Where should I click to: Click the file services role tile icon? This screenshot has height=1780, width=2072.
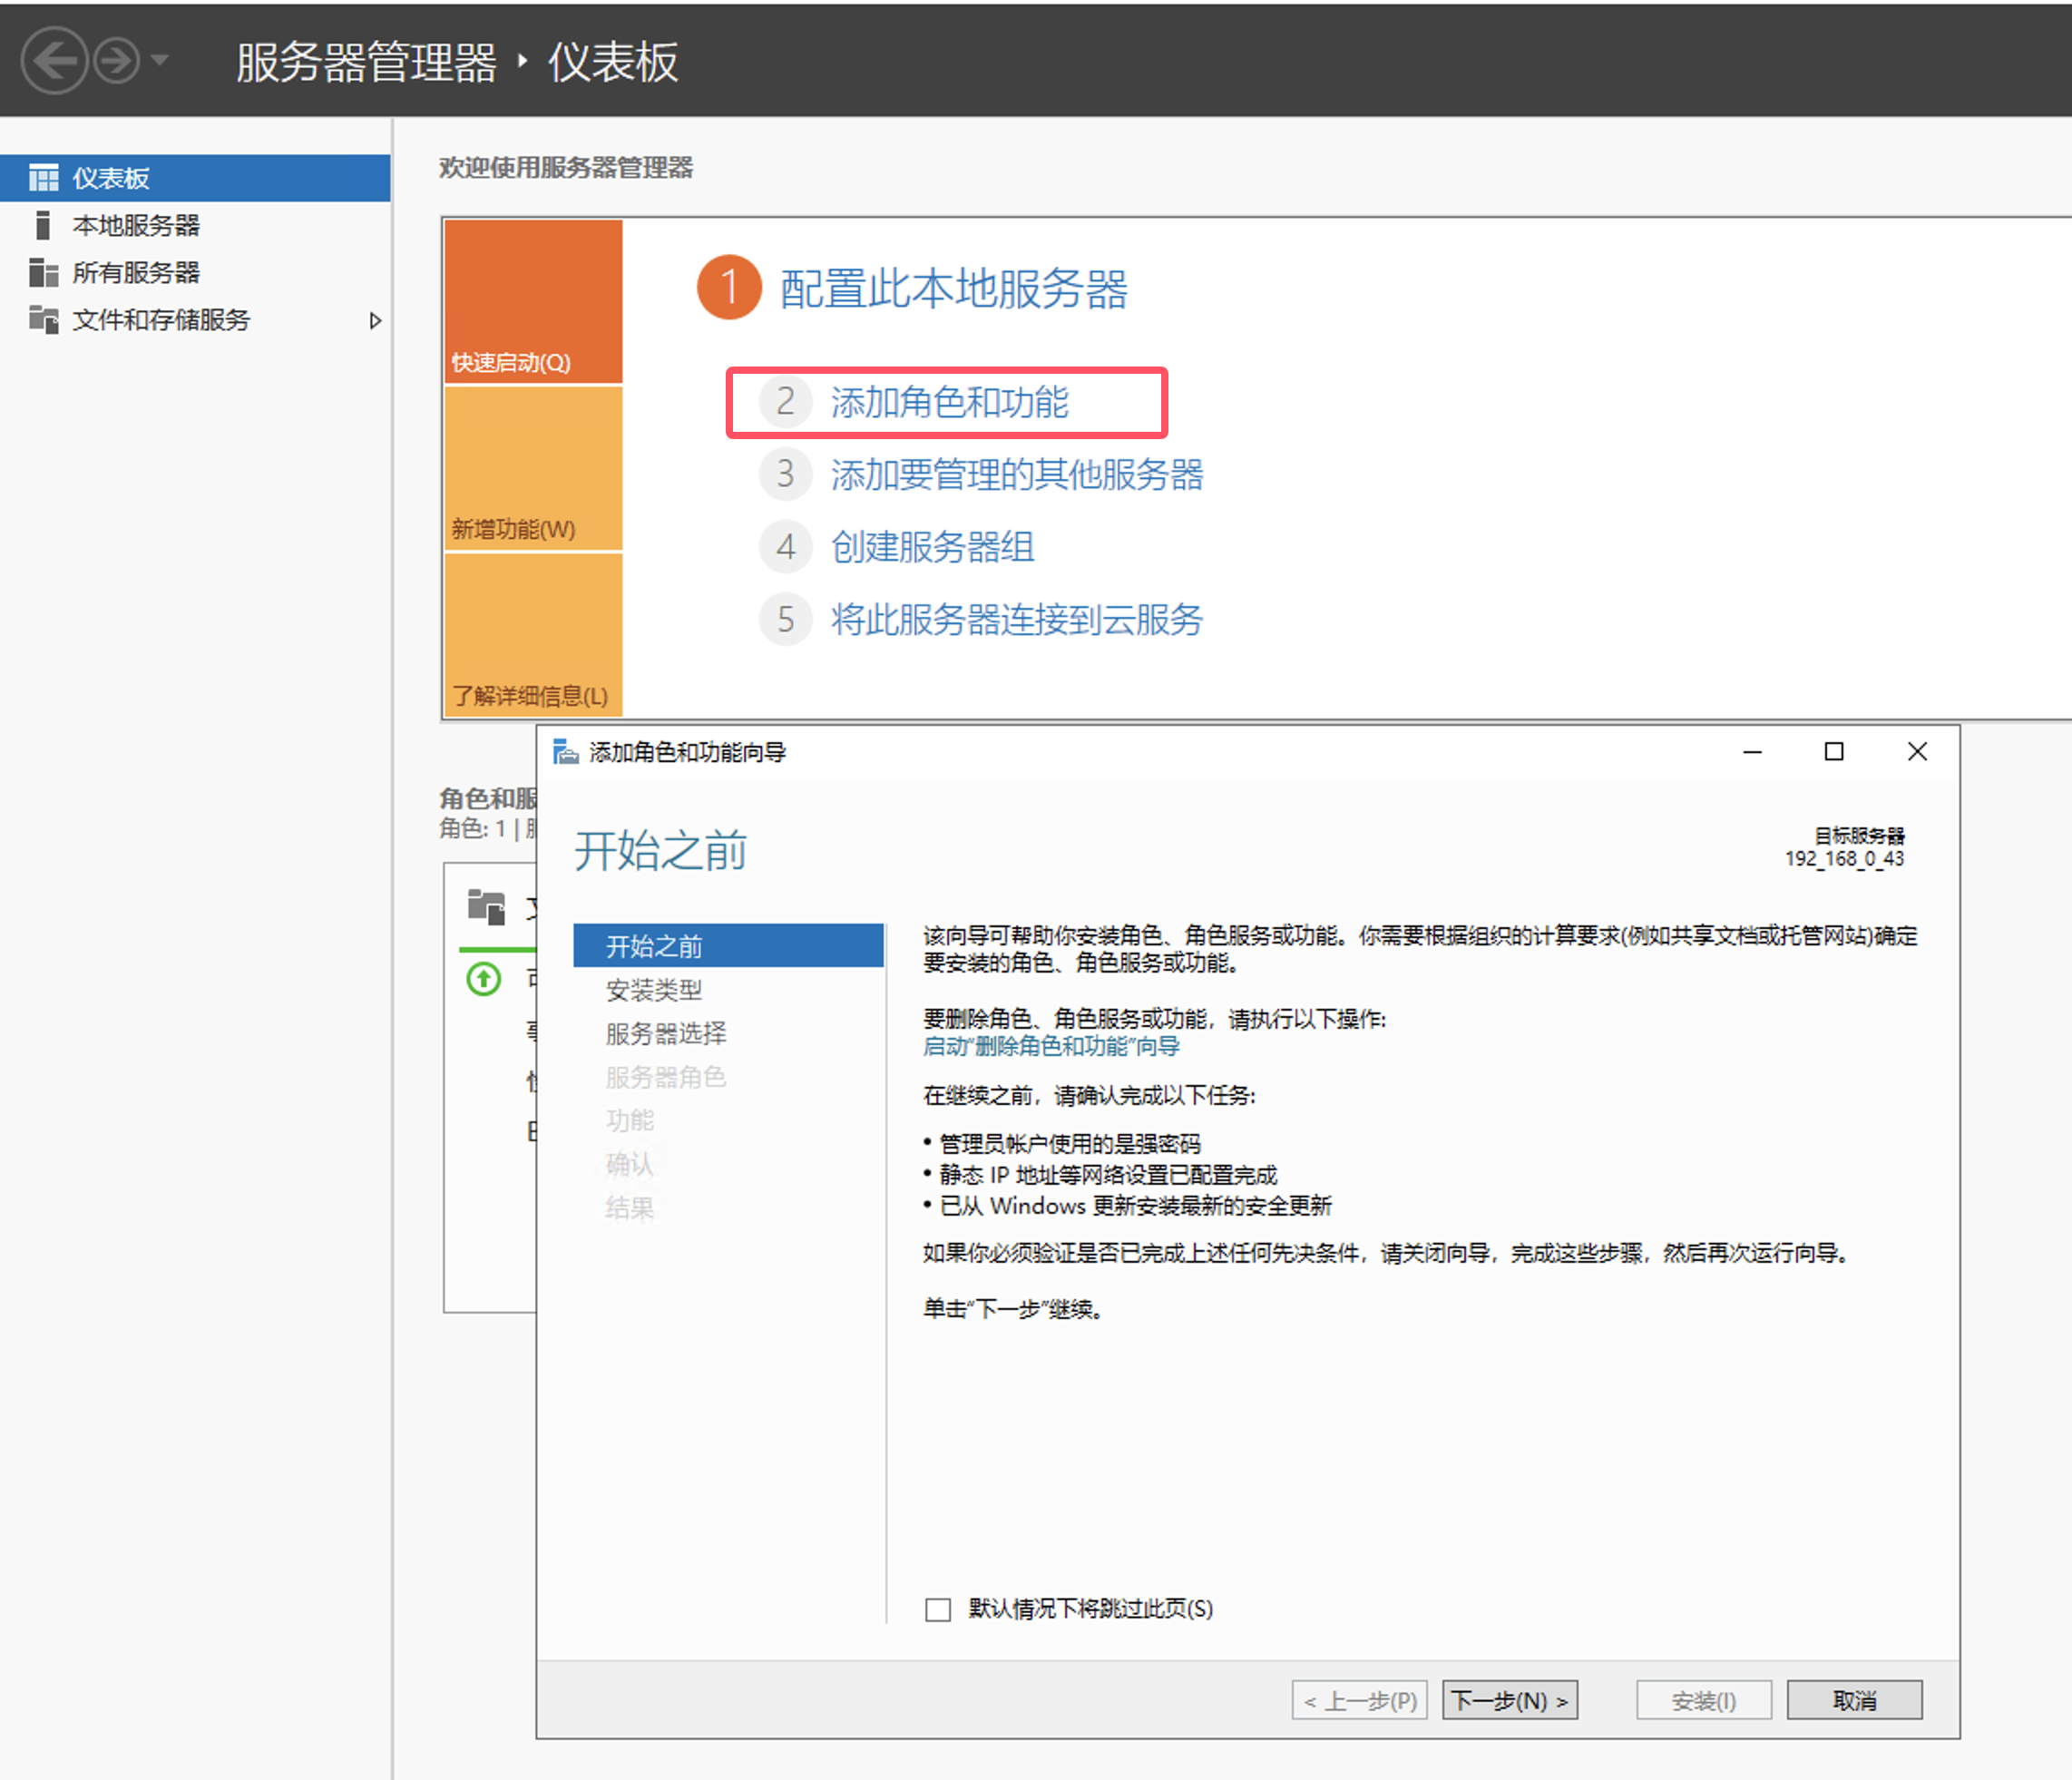coord(487,906)
